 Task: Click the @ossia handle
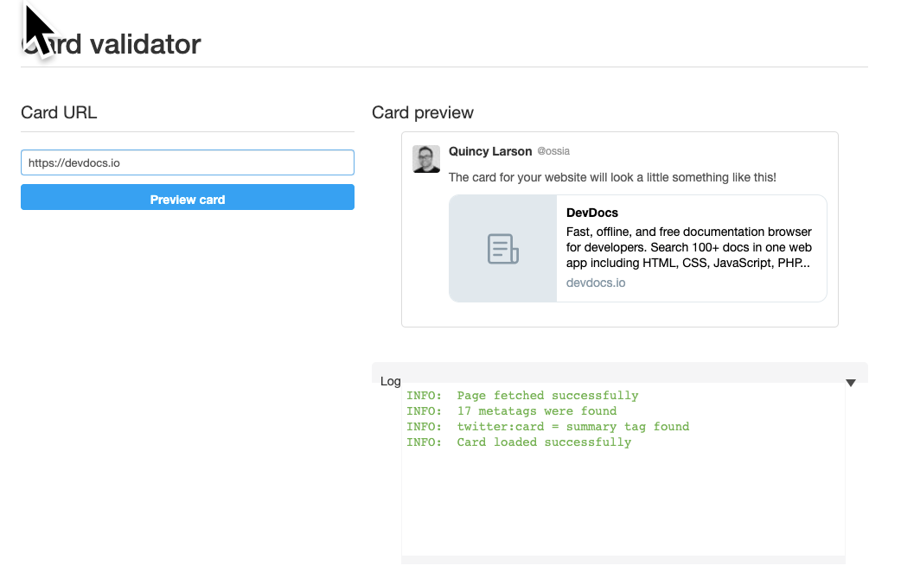pos(554,151)
